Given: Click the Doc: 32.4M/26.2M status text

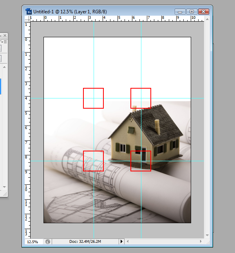Looking at the screenshot, I should [85, 242].
